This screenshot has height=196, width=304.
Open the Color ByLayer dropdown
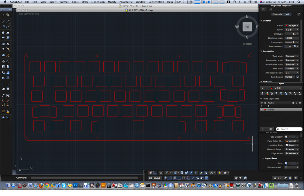tap(292, 26)
